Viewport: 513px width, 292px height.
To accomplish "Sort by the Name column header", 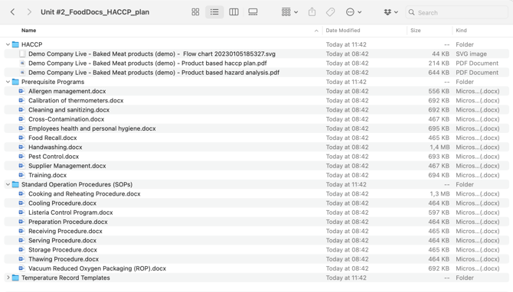I will click(x=29, y=31).
